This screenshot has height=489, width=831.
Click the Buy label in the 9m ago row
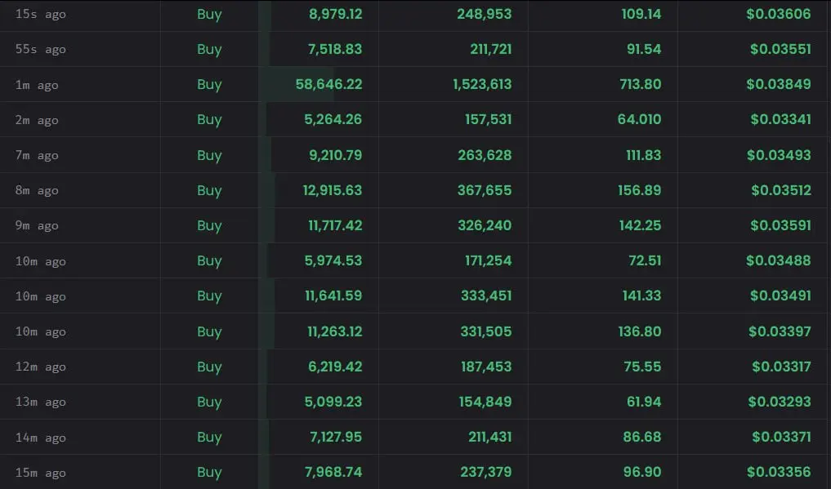pyautogui.click(x=209, y=225)
